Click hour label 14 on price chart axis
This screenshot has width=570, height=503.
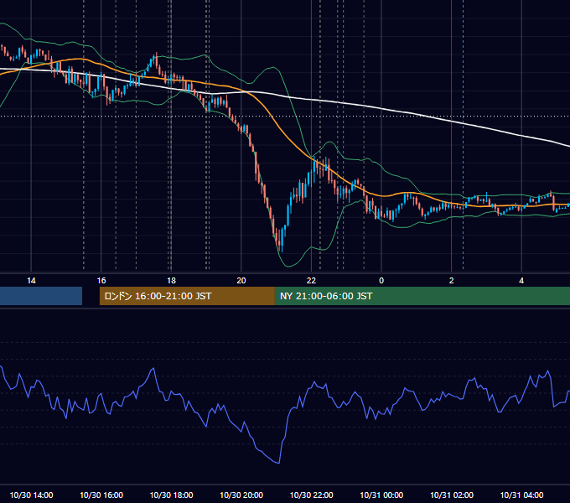coord(31,281)
